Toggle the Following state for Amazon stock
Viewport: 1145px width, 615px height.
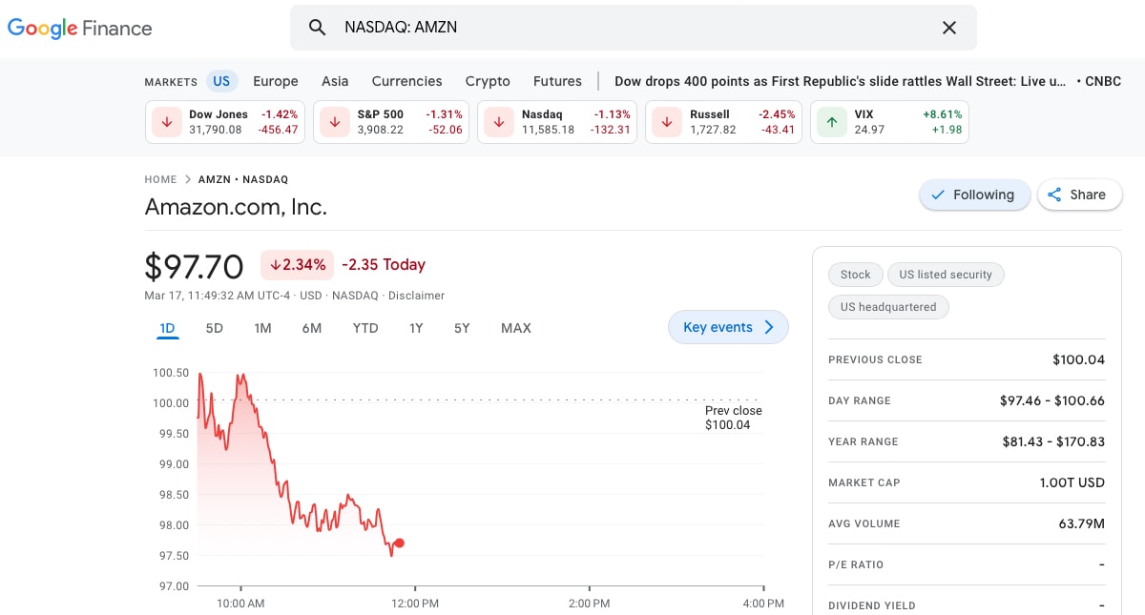click(x=975, y=195)
